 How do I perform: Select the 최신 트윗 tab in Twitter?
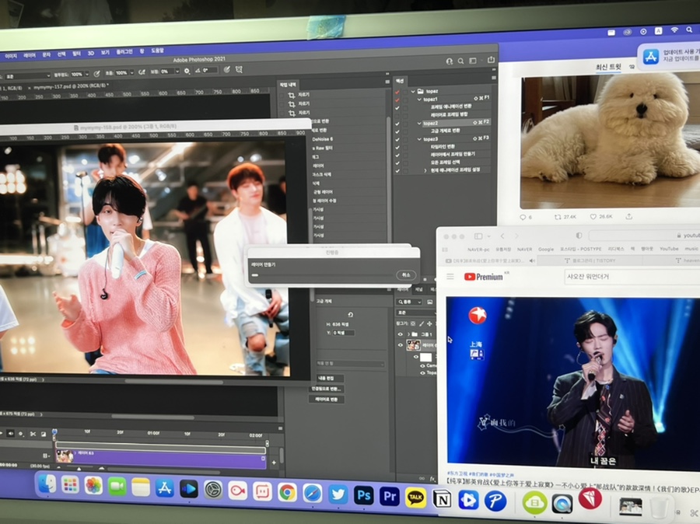pos(608,67)
